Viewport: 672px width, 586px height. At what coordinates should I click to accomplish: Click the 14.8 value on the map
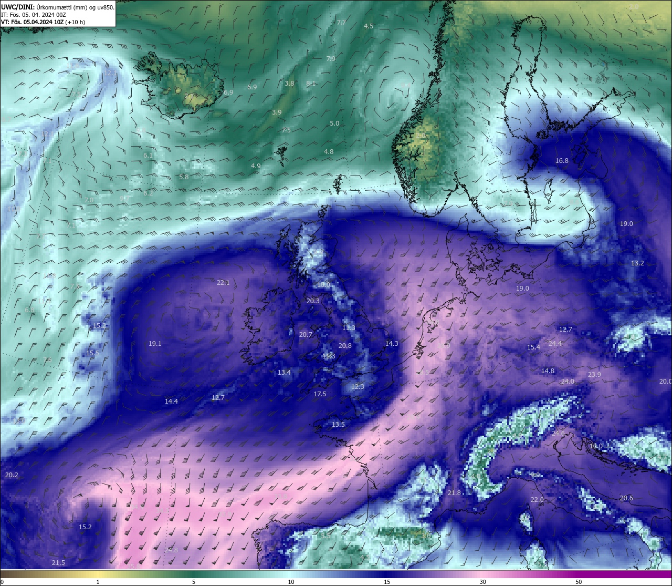pos(548,371)
